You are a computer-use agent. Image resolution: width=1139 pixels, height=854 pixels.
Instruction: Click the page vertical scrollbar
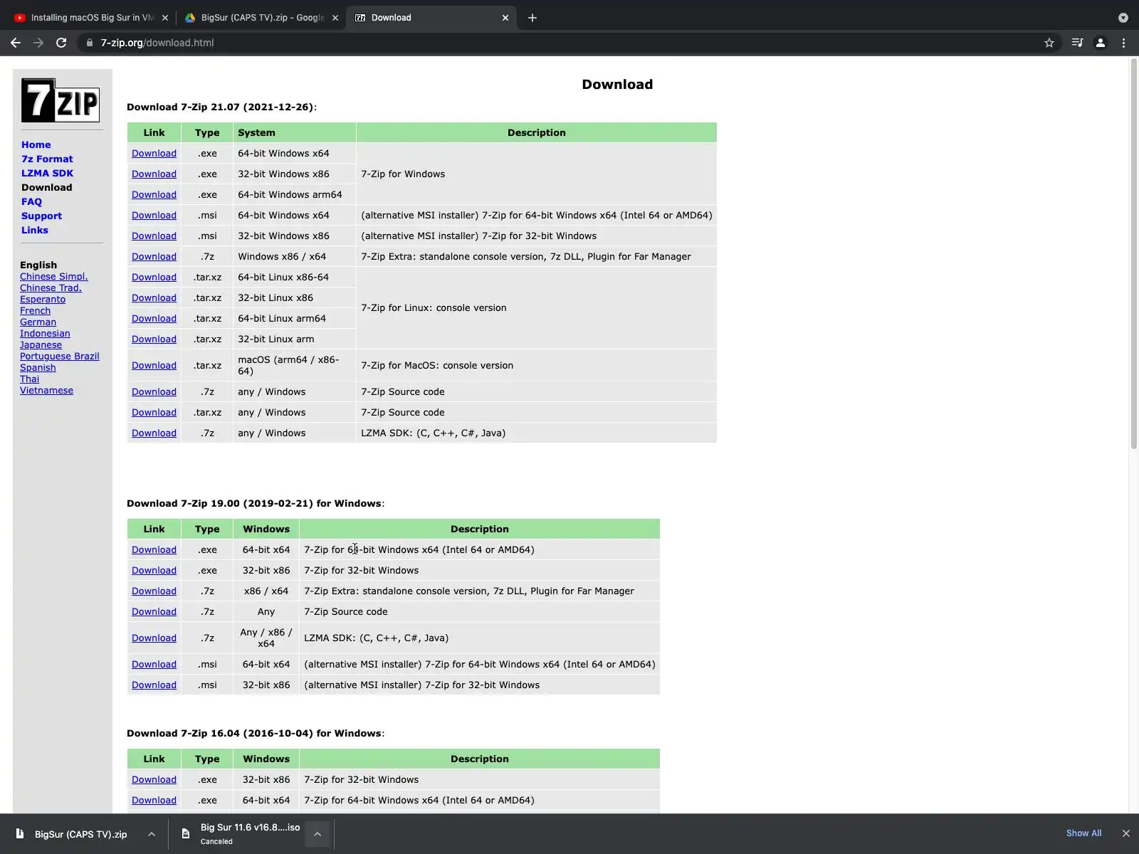tap(1134, 253)
